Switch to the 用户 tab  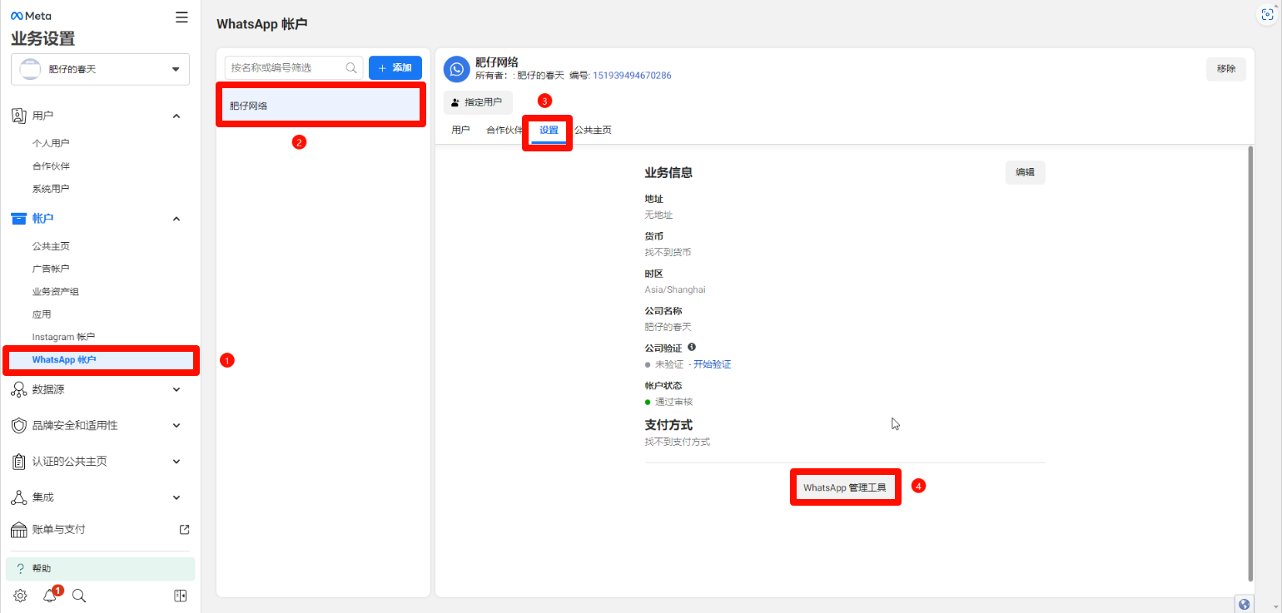coord(460,131)
